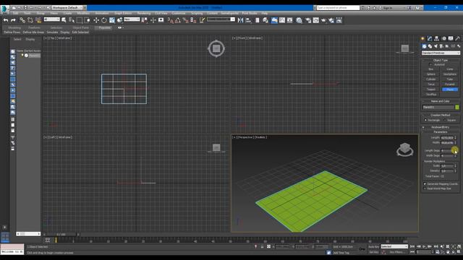Toggle Generate Mapping Coords checkbox
This screenshot has height=260, width=463.
[425, 184]
